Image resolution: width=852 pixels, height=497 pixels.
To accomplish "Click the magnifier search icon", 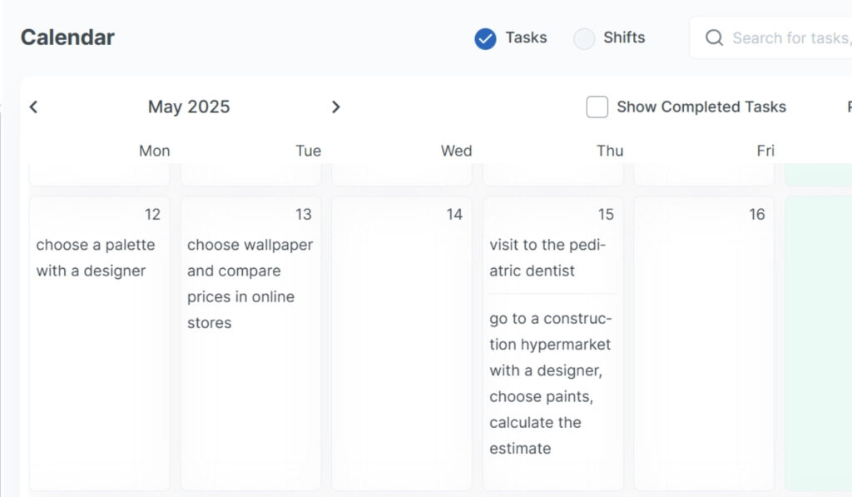I will (714, 38).
